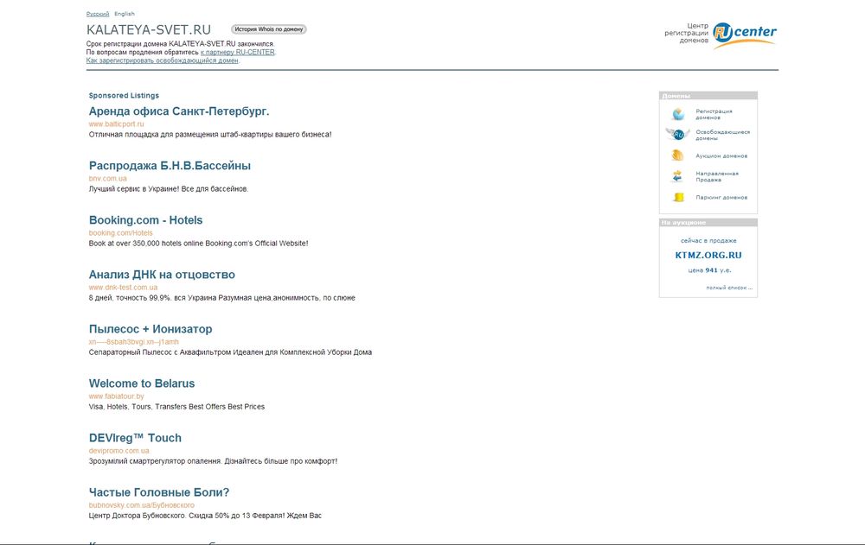Open Как зарегистрировать освобождающийся домен link
865x545 pixels.
[x=163, y=60]
